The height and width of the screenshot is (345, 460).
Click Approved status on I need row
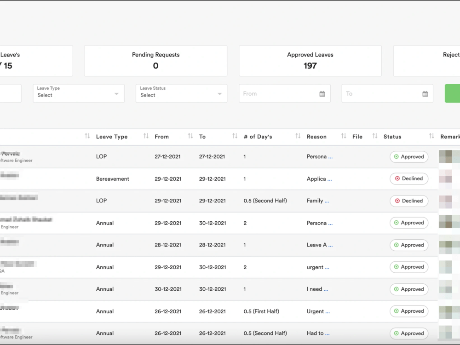(x=409, y=289)
